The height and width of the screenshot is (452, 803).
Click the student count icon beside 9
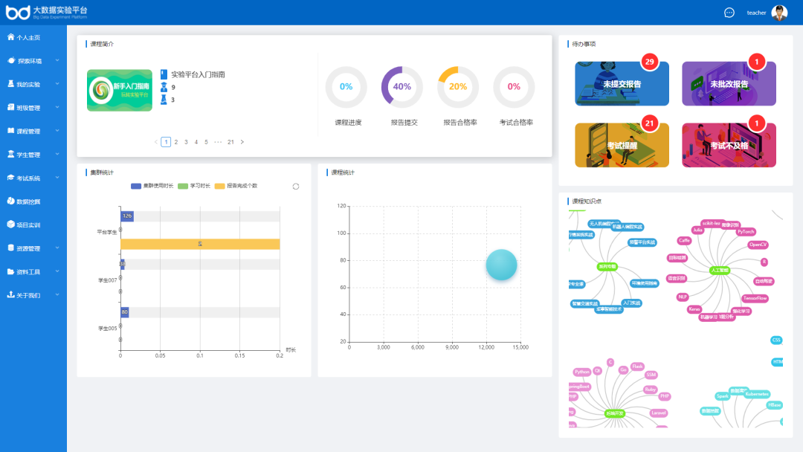pos(164,87)
